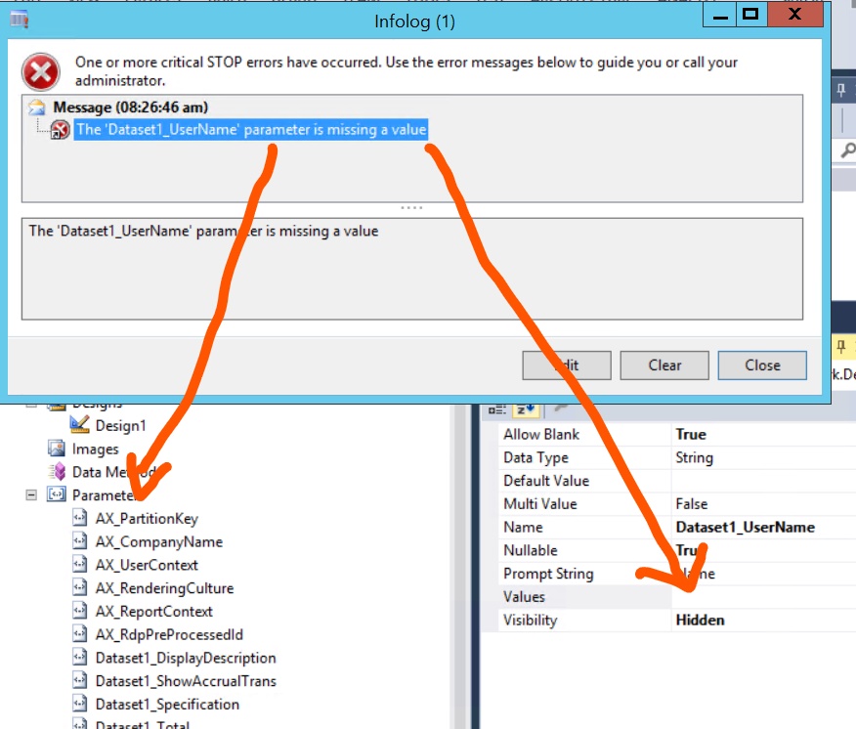
Task: Click the red stop-error icon in the Infolog header
Action: 40,68
